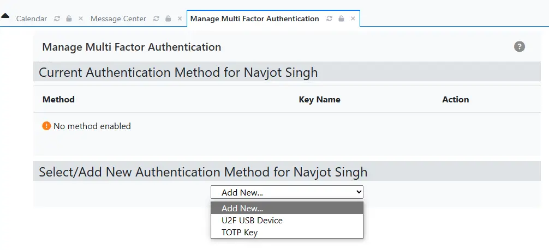
Task: Click the collapse arrow at top-left
Action: (5, 15)
